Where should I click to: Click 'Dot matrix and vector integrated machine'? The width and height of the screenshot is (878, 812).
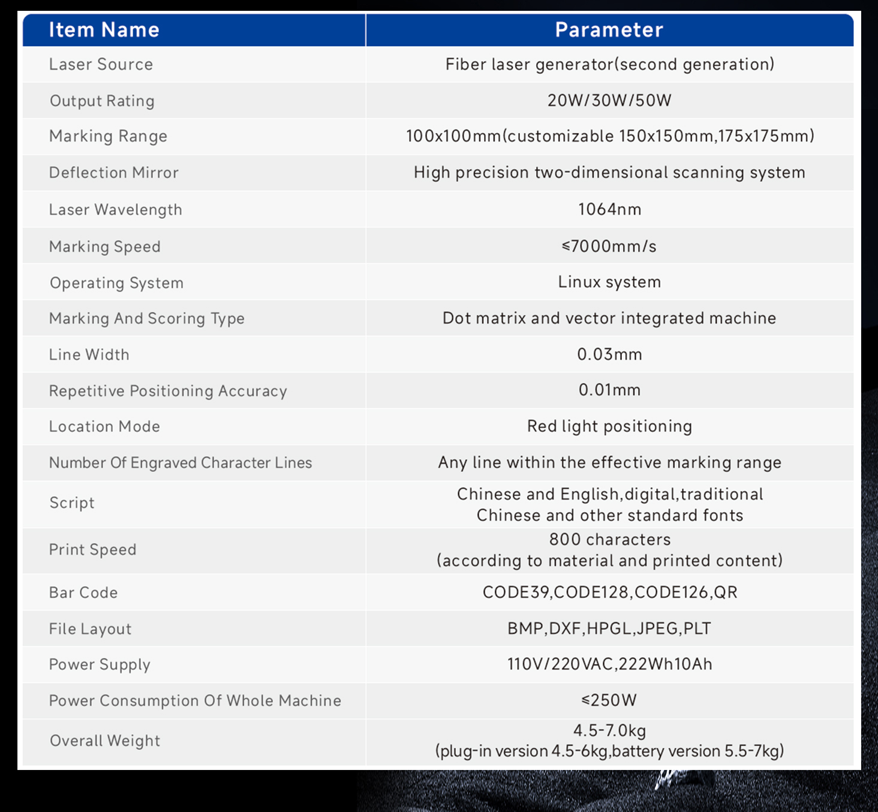[609, 318]
